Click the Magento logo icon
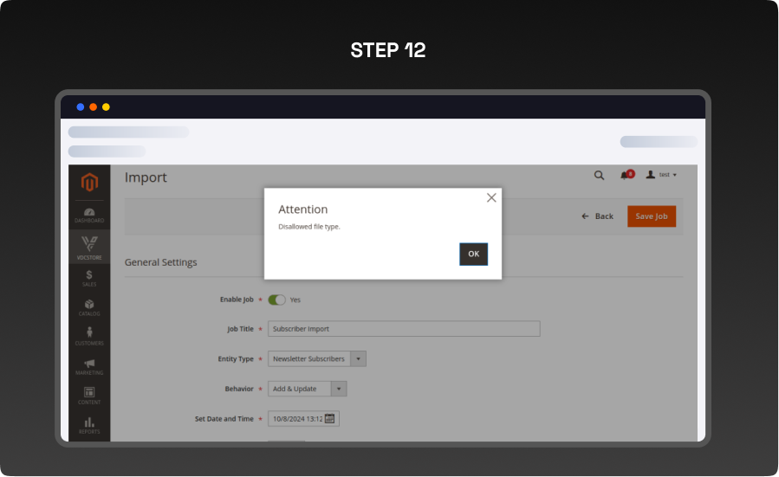779x477 pixels. click(89, 183)
